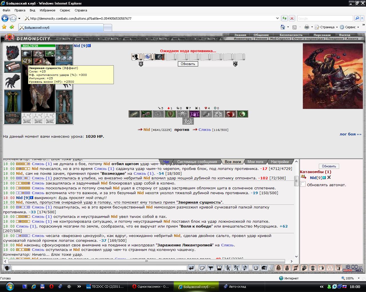Click the info icon next to Nid [9]
Image resolution: width=366 pixels, height=292 pixels.
point(89,46)
